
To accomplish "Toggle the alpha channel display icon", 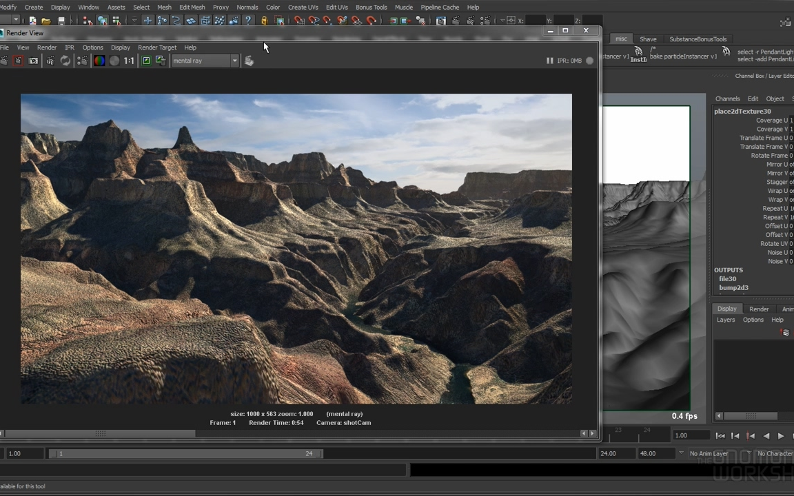I will coord(114,61).
